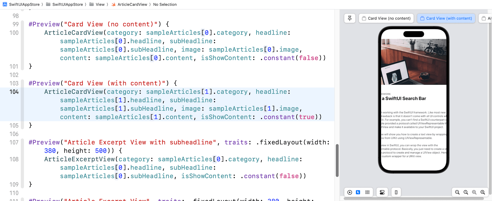This screenshot has height=201, width=492.
Task: Place cursor on "Card View (with content)" string
Action: click(114, 83)
